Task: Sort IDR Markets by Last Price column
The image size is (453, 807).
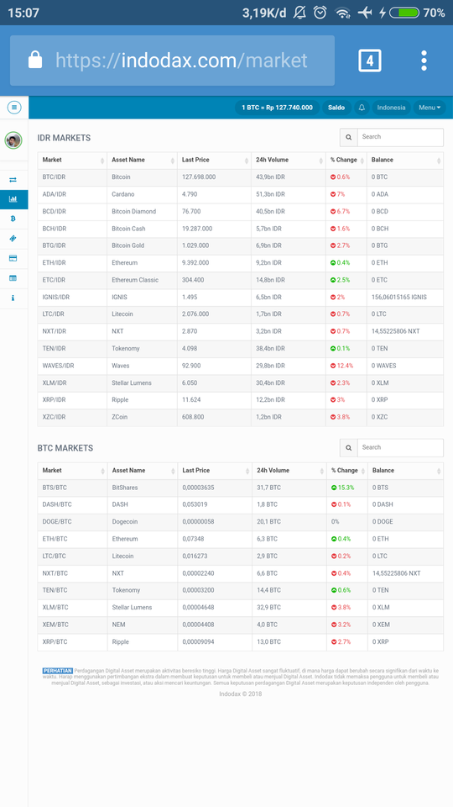Action: (x=214, y=160)
